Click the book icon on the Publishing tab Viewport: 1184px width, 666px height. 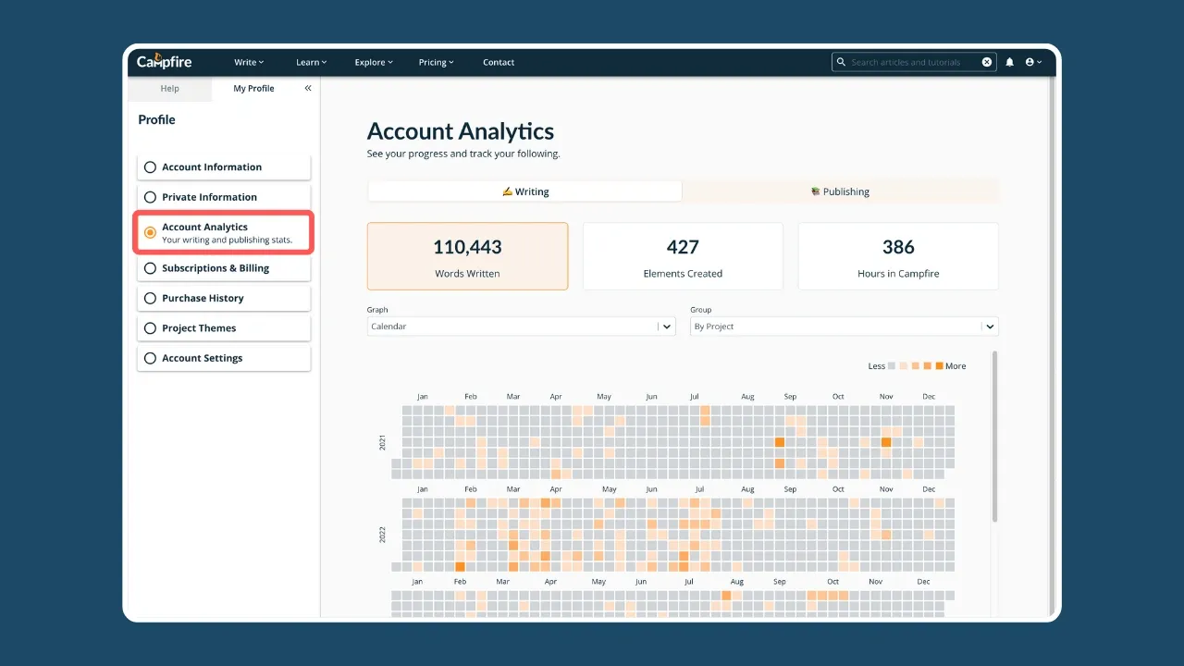coord(817,191)
